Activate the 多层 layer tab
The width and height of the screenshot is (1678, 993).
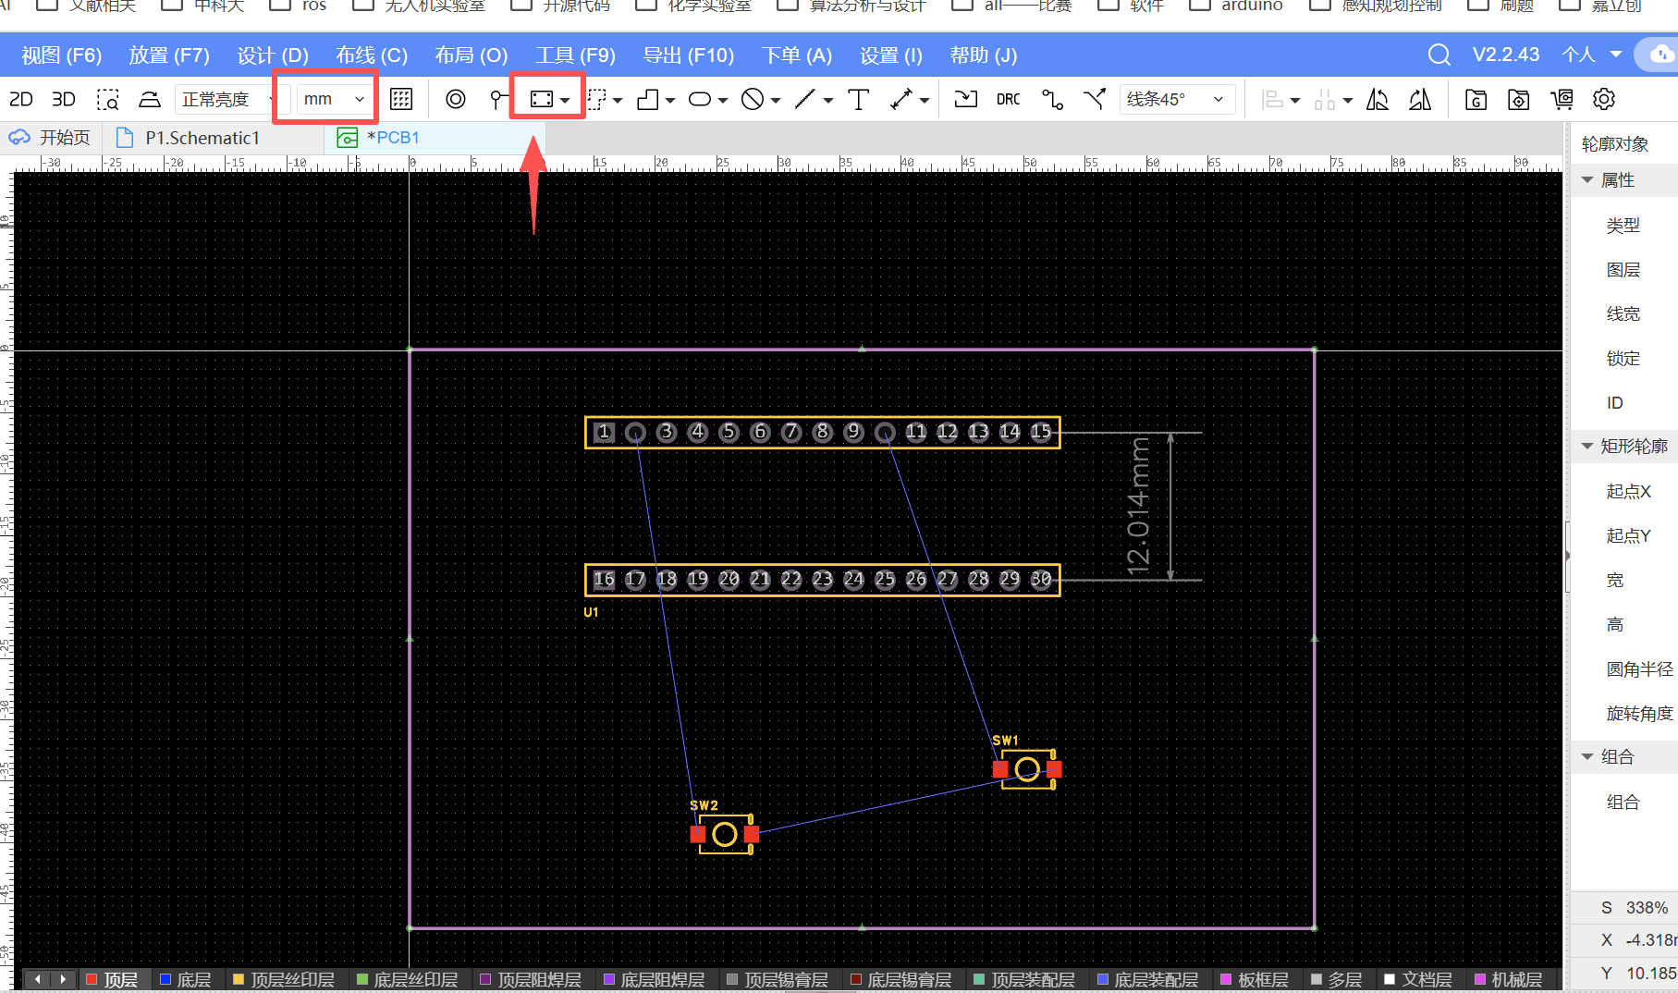click(x=1337, y=979)
